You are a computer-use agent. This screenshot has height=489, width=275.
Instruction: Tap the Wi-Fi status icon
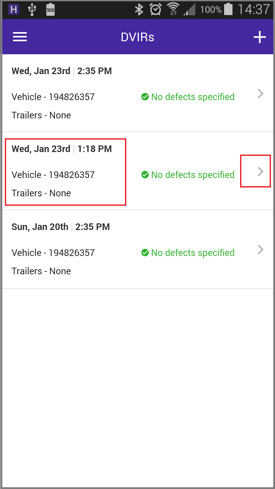tap(173, 9)
